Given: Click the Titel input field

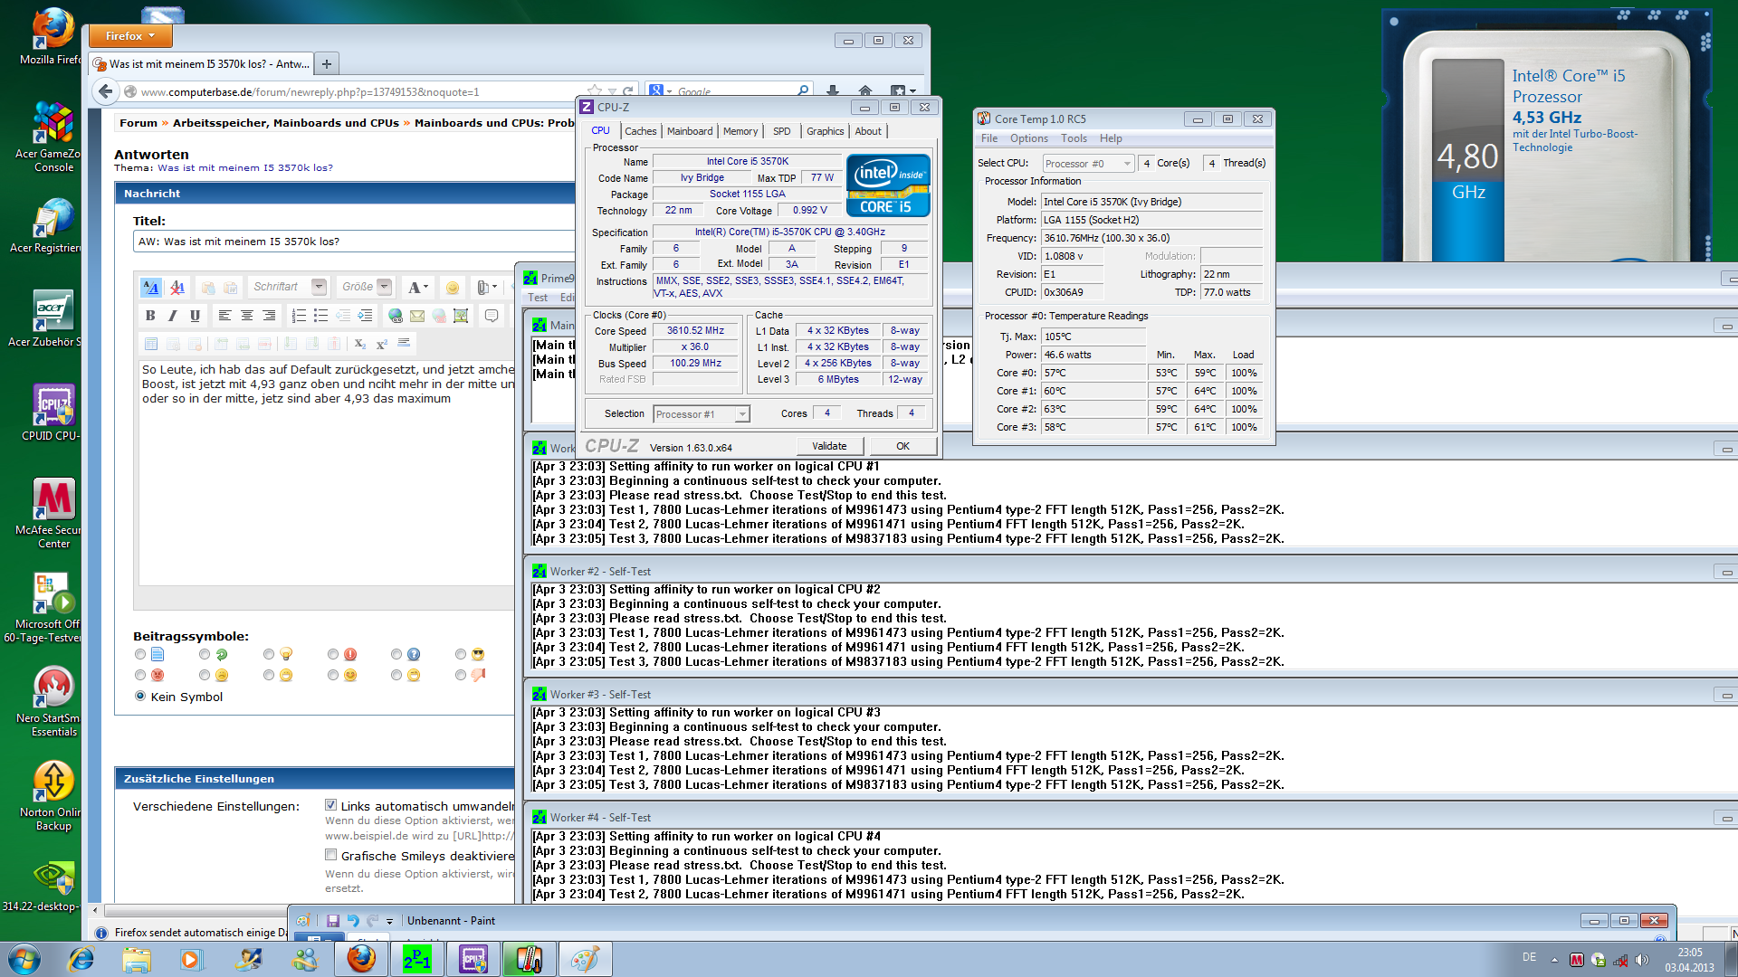Looking at the screenshot, I should [353, 242].
